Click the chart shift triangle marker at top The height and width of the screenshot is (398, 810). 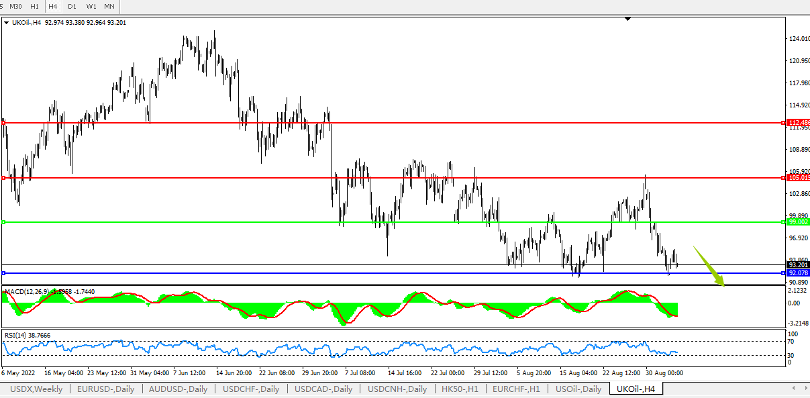pyautogui.click(x=627, y=19)
